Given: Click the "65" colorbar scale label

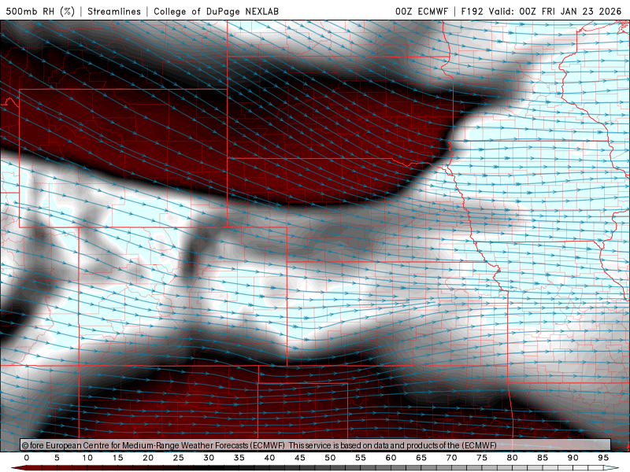Looking at the screenshot, I should click(421, 458).
